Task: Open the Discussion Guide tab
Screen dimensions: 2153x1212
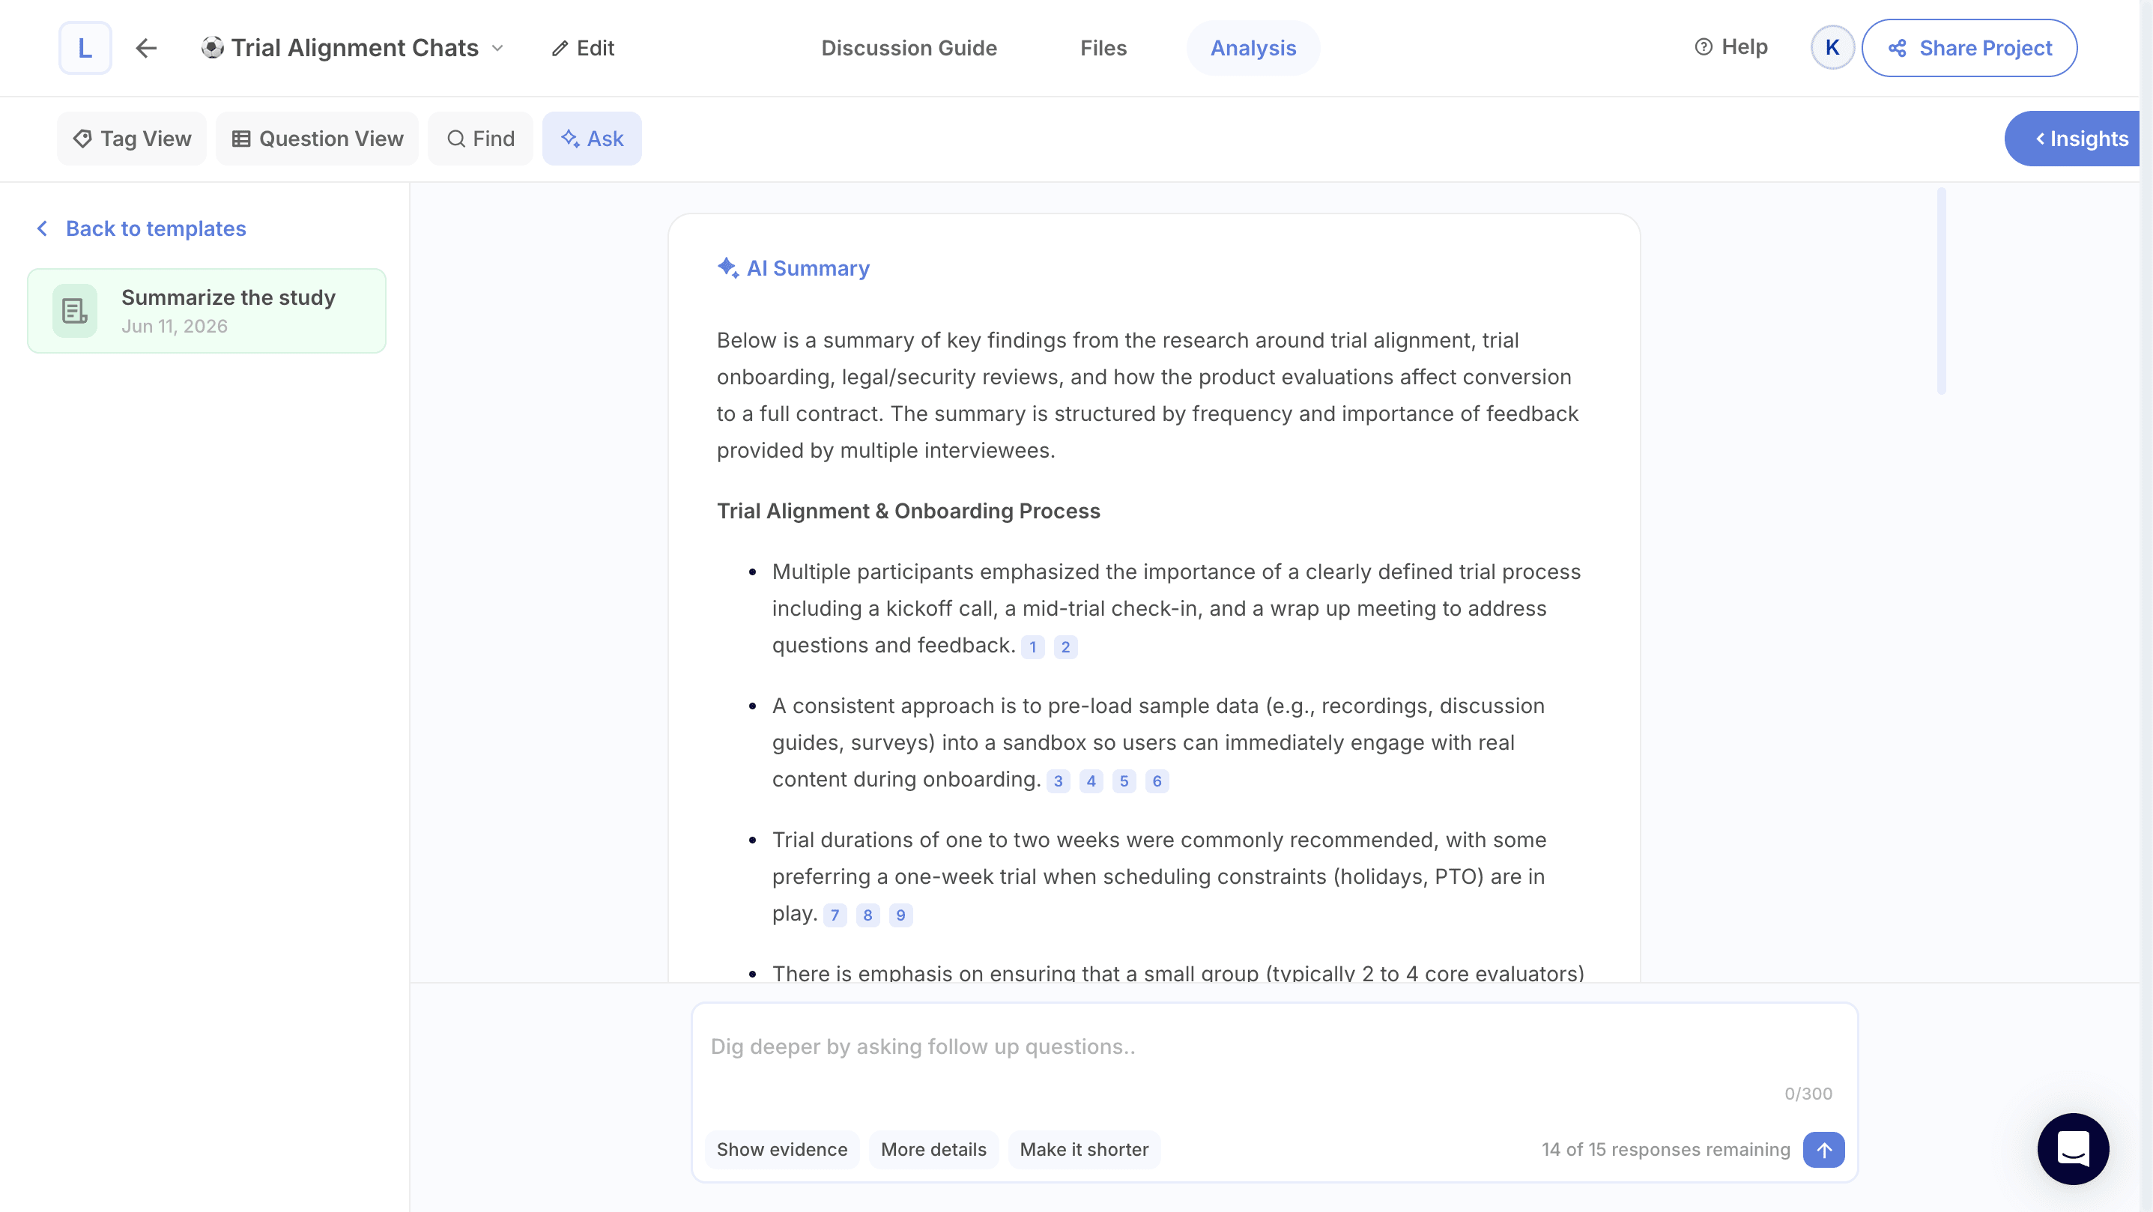Action: 909,48
